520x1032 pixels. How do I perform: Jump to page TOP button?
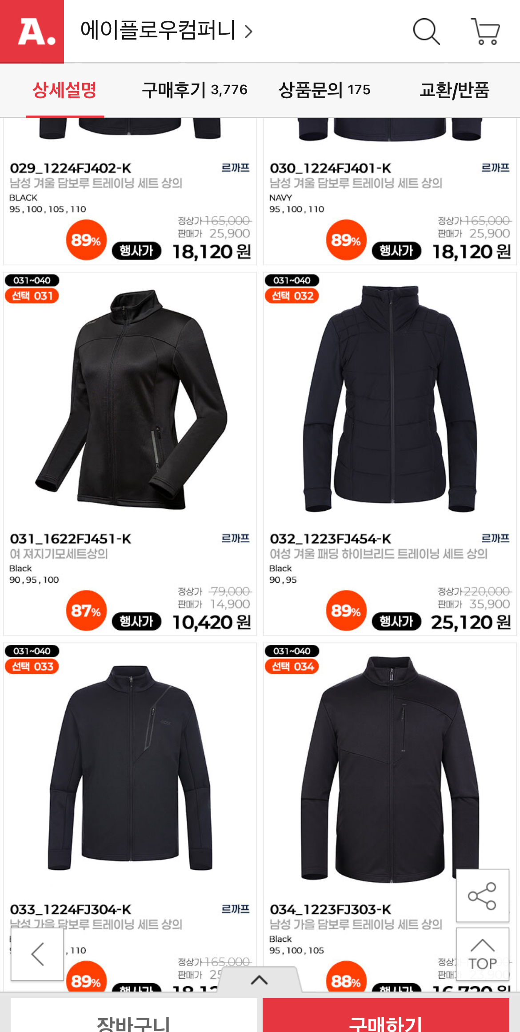point(482,954)
